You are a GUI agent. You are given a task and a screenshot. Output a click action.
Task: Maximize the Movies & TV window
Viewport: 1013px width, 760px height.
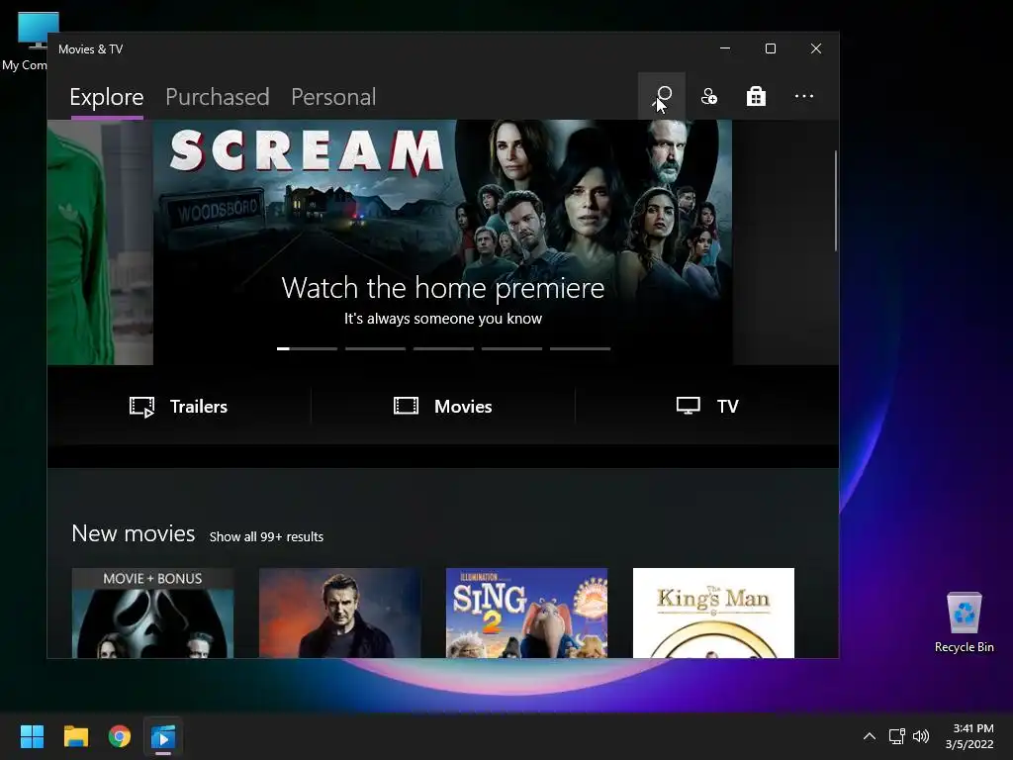(770, 48)
